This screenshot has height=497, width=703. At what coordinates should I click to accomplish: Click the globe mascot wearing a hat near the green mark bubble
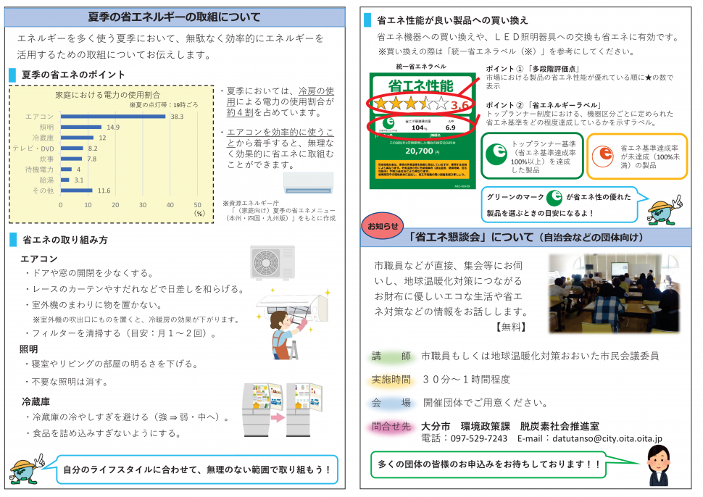[665, 209]
